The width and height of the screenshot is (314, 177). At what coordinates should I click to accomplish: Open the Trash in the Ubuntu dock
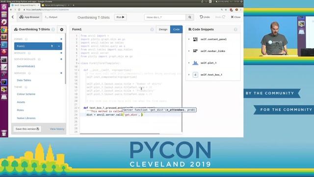click(4, 133)
